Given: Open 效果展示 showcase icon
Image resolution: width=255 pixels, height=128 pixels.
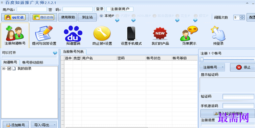Looking at the screenshot, I should 189,36.
